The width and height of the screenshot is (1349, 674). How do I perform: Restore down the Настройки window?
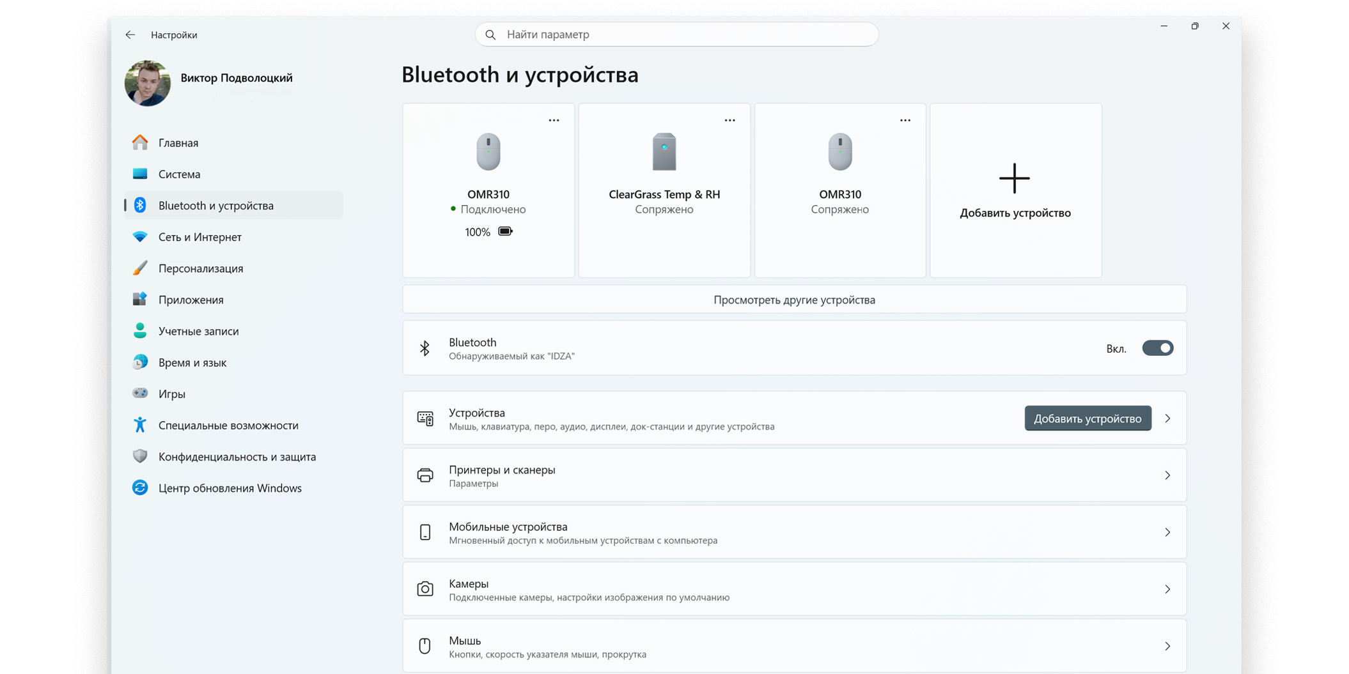(x=1195, y=26)
